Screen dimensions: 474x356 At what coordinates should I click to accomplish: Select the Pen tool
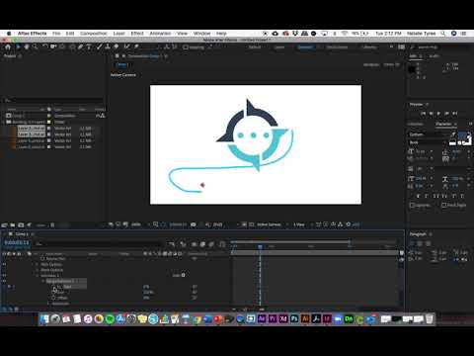coord(81,47)
